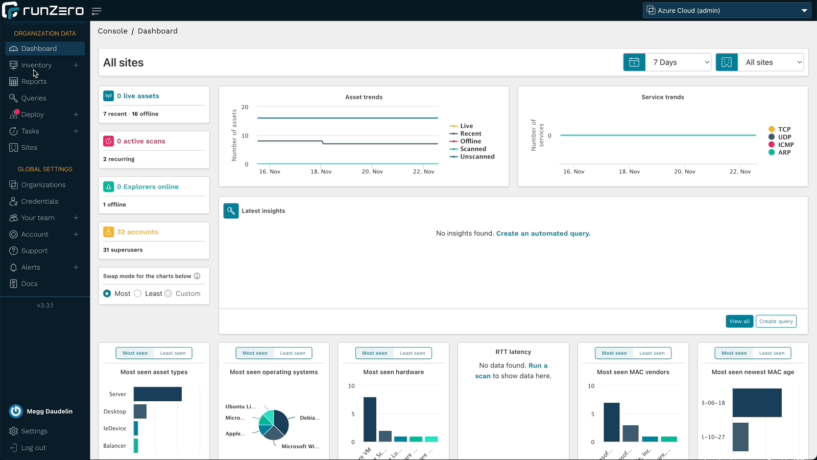Viewport: 817px width, 460px height.
Task: Select the Most radio button for chart mode
Action: (107, 293)
